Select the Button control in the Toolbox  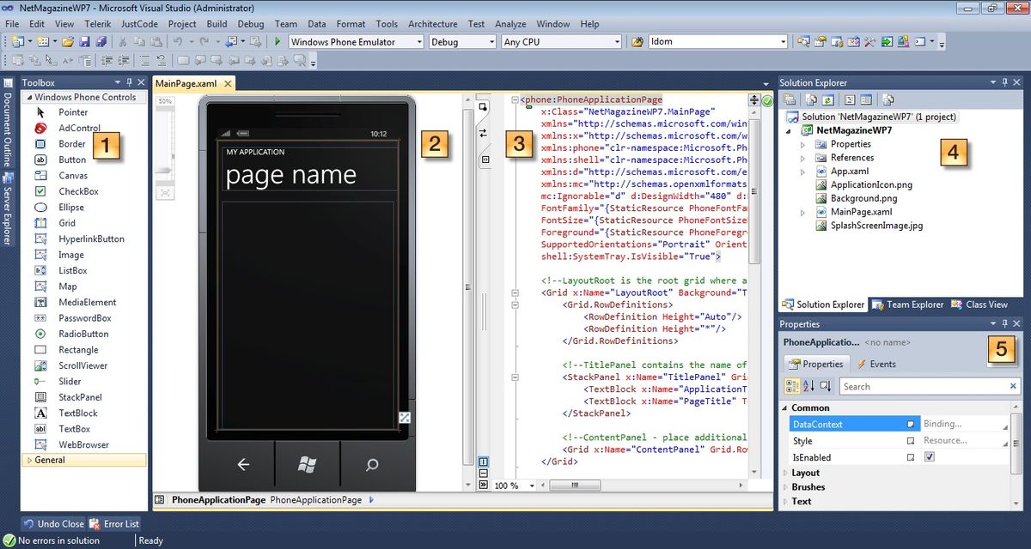73,160
